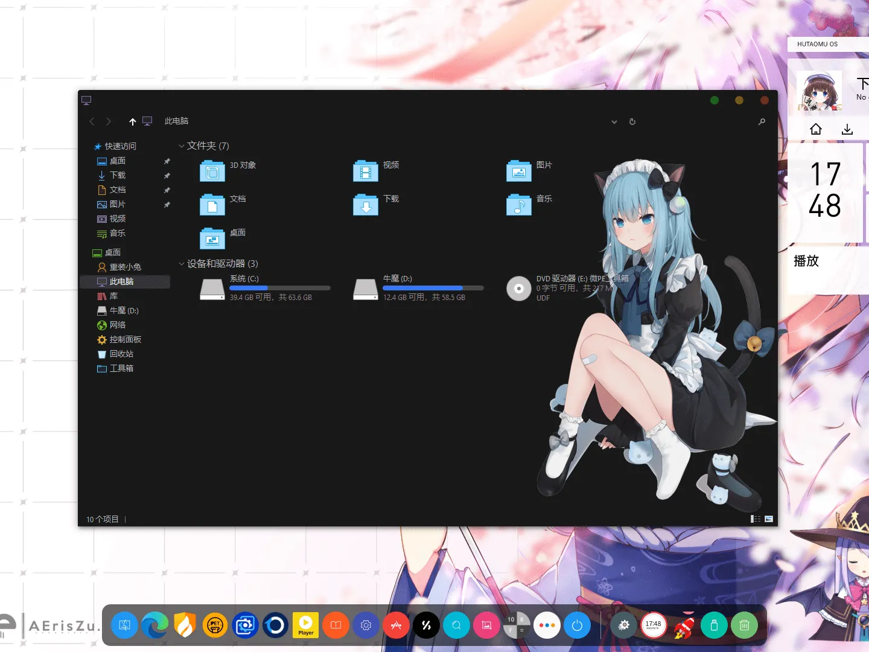869x652 pixels.
Task: Click the 系统 (C:) disk usage bar
Action: [x=279, y=288]
